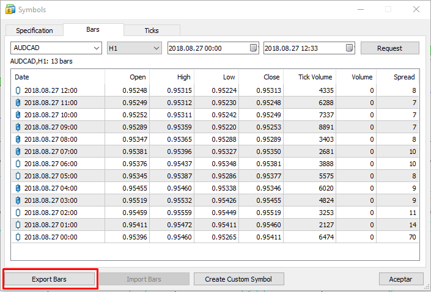431x292 pixels.
Task: Click Spread value 11
Action: tap(413, 213)
